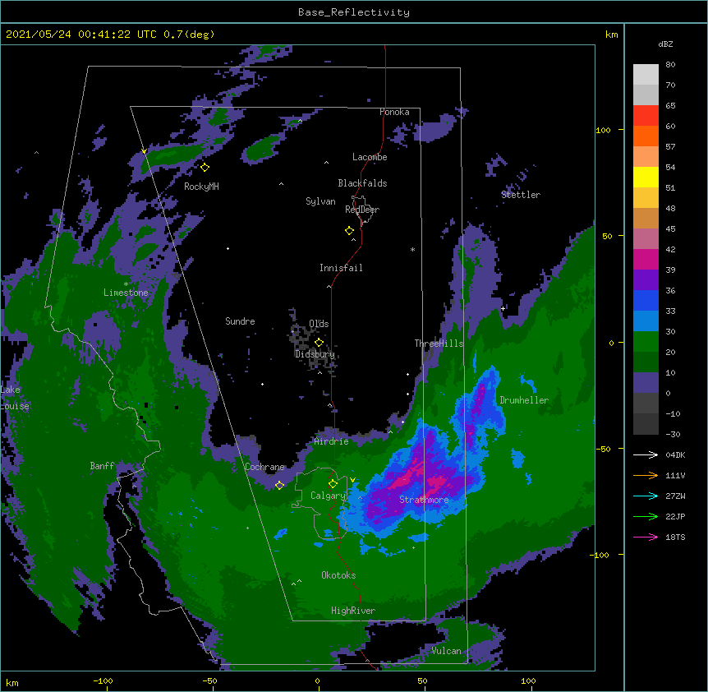
Task: Click the Okotoks label
Action: click(338, 575)
